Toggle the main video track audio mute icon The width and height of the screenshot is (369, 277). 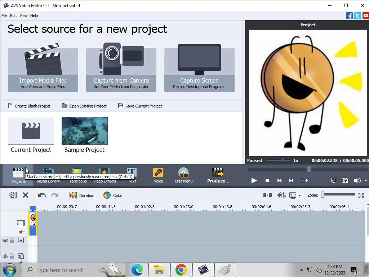click(22, 232)
